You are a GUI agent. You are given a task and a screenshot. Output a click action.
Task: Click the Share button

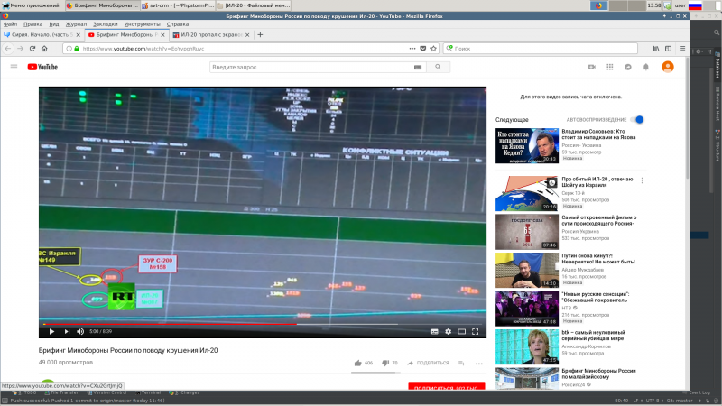click(428, 364)
